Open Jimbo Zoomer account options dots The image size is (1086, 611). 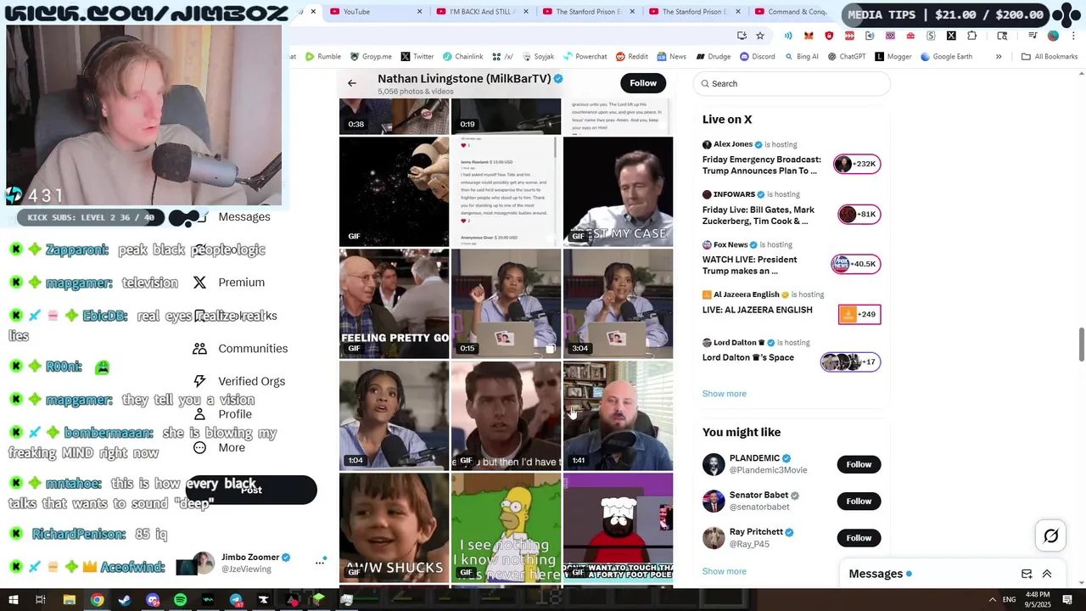(x=321, y=562)
